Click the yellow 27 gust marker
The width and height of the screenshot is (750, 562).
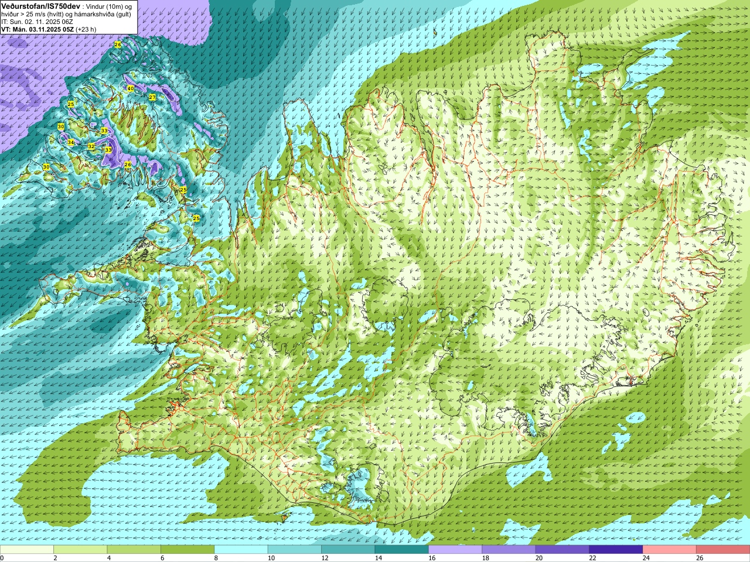152,97
